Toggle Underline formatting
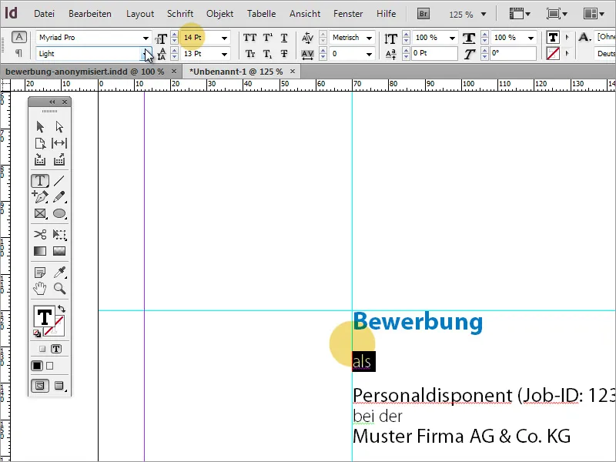This screenshot has height=462, width=616. (283, 37)
